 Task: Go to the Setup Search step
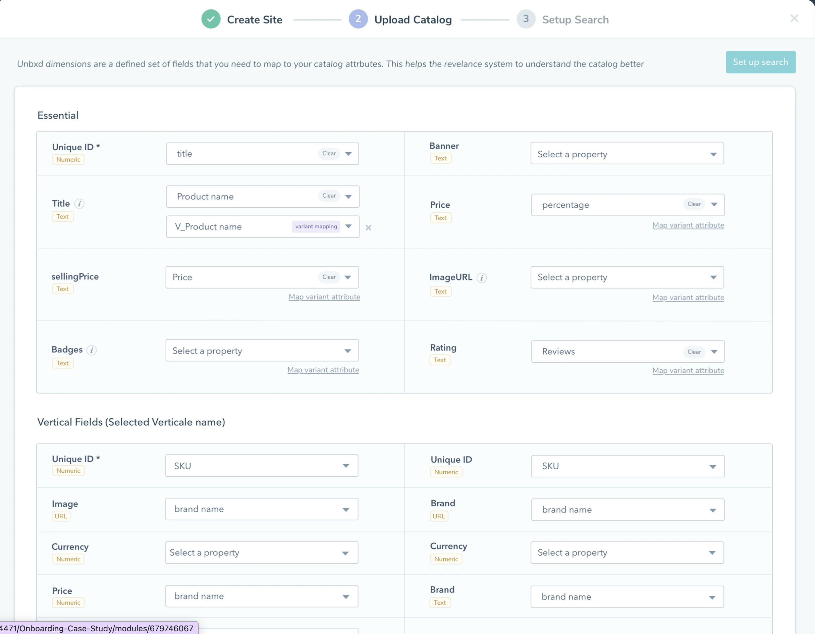click(575, 20)
